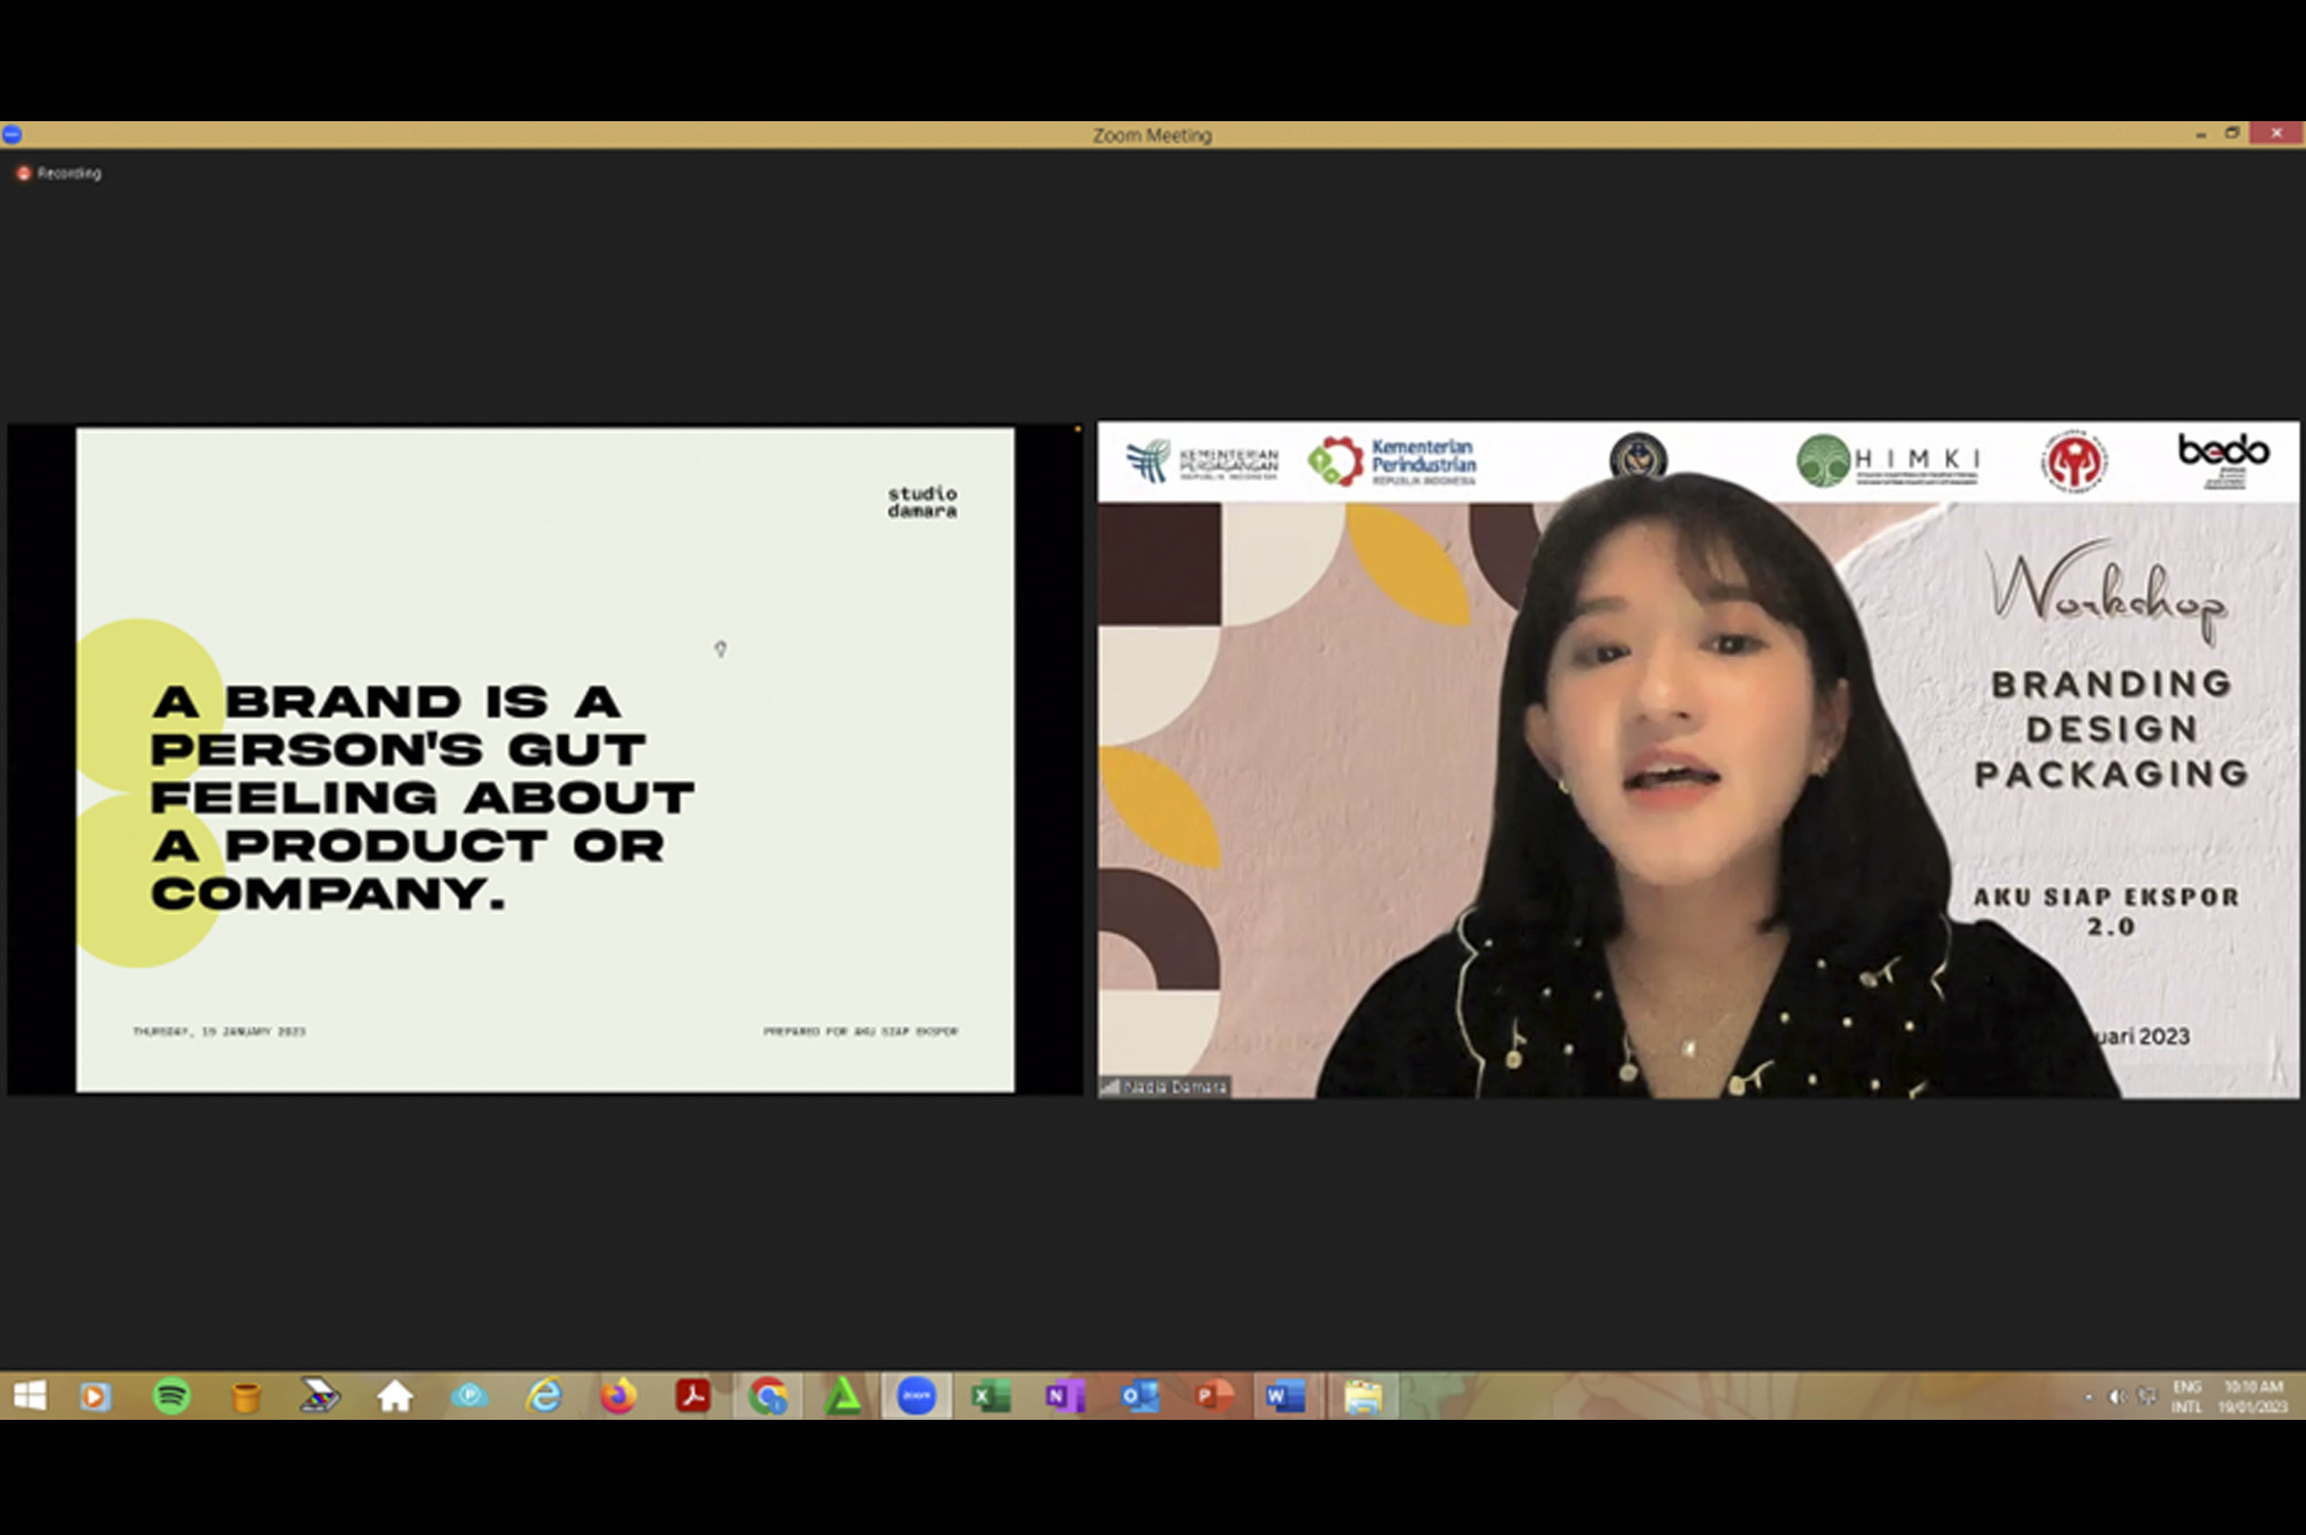
Task: Open the clock and date flyout
Action: pyautogui.click(x=2253, y=1397)
